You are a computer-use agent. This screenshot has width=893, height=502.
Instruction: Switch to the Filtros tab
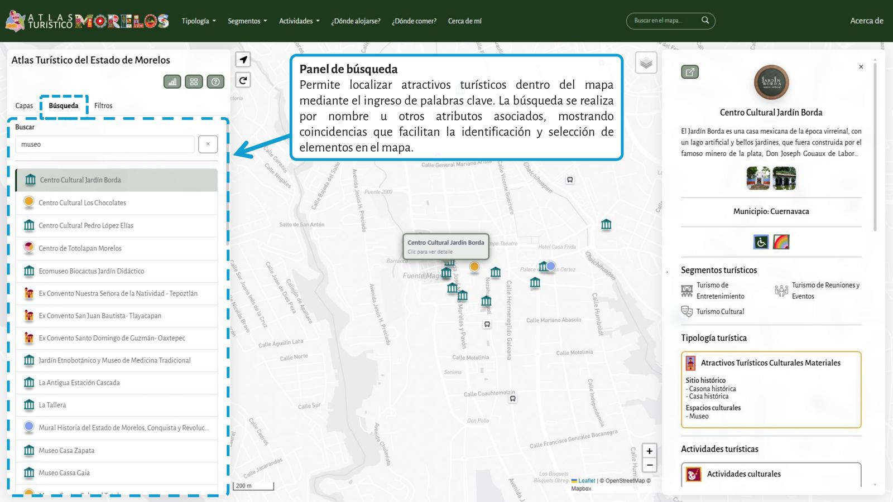click(103, 105)
